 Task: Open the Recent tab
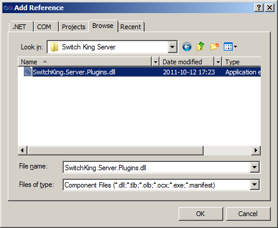point(131,27)
